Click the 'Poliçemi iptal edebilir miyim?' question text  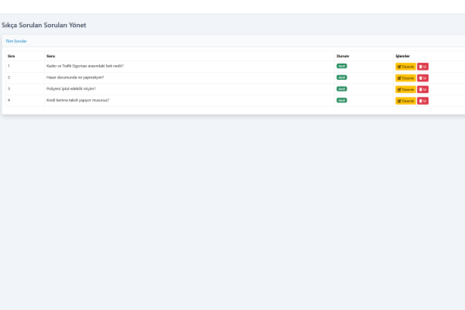click(71, 88)
